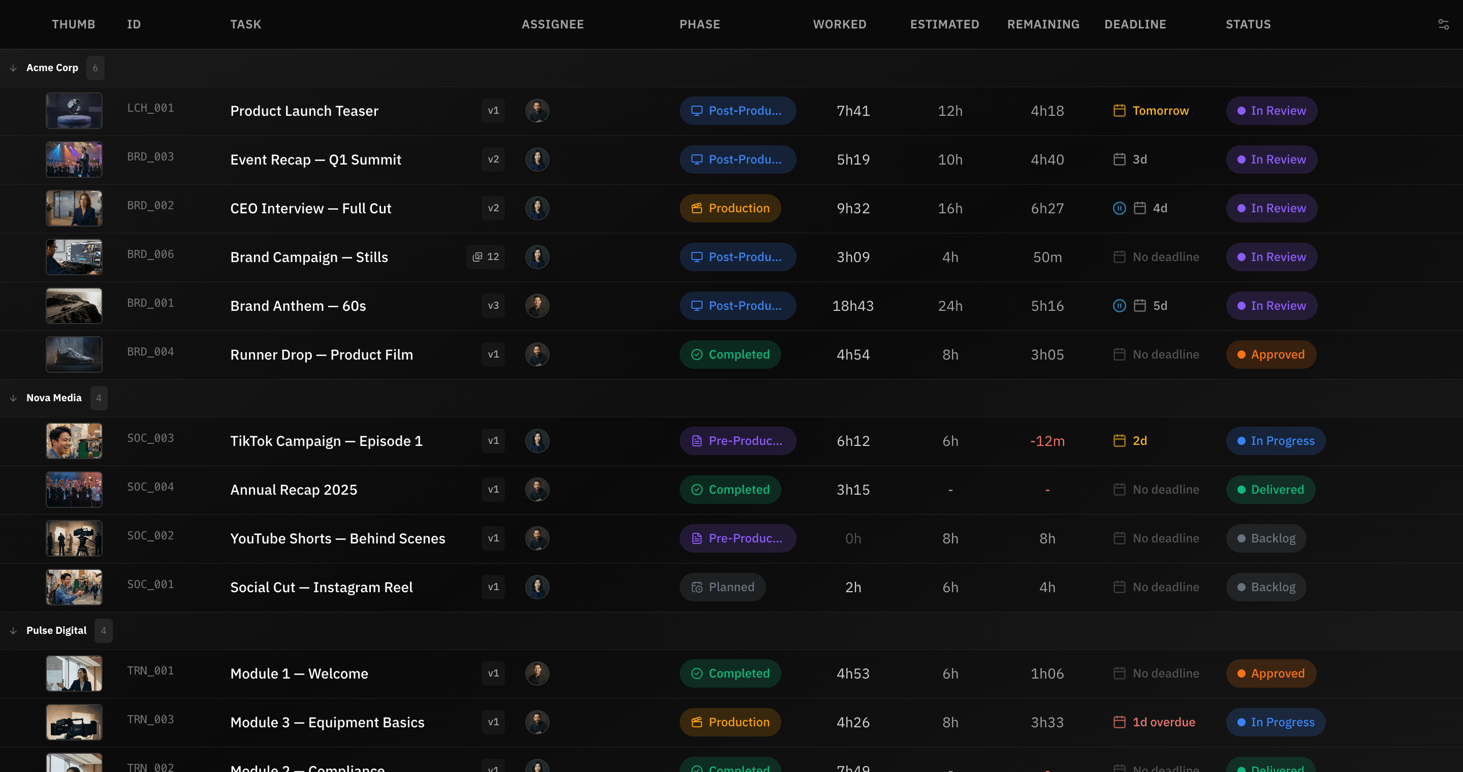
Task: Open the Approved status of Runner Drop
Action: [1270, 355]
